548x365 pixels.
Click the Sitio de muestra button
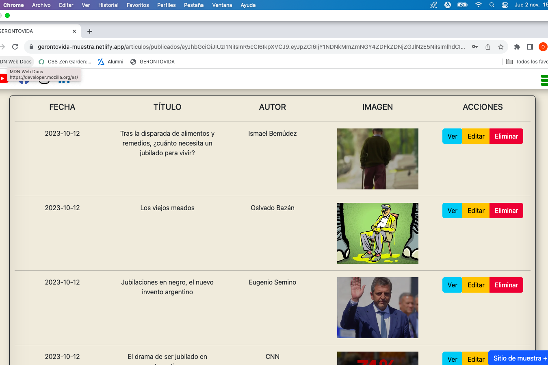pos(518,358)
